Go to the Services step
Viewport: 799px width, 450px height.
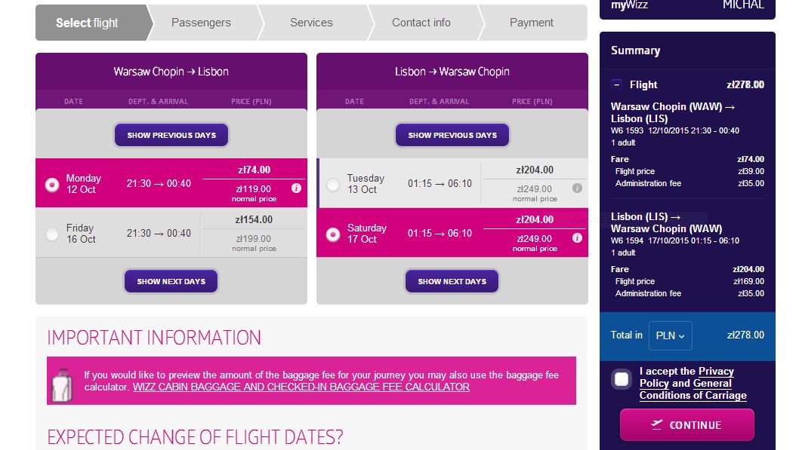pyautogui.click(x=311, y=23)
